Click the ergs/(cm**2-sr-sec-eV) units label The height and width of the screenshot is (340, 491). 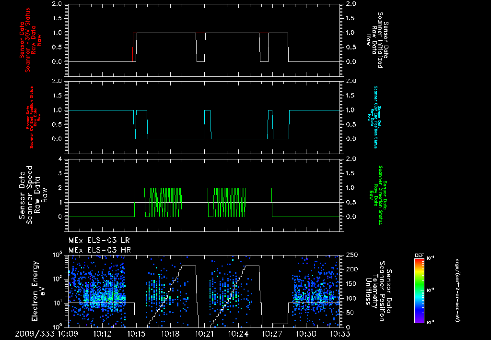click(457, 290)
